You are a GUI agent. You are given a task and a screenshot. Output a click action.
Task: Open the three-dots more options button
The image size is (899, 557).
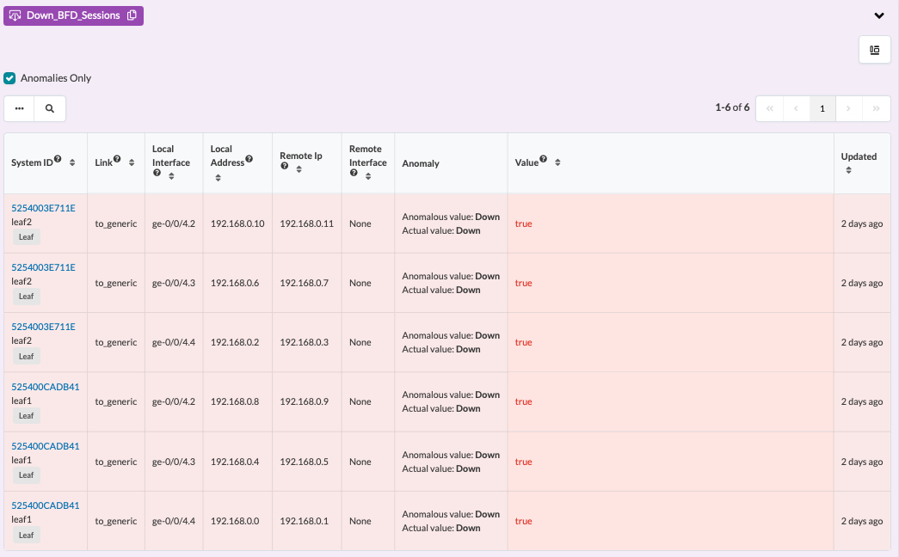20,108
